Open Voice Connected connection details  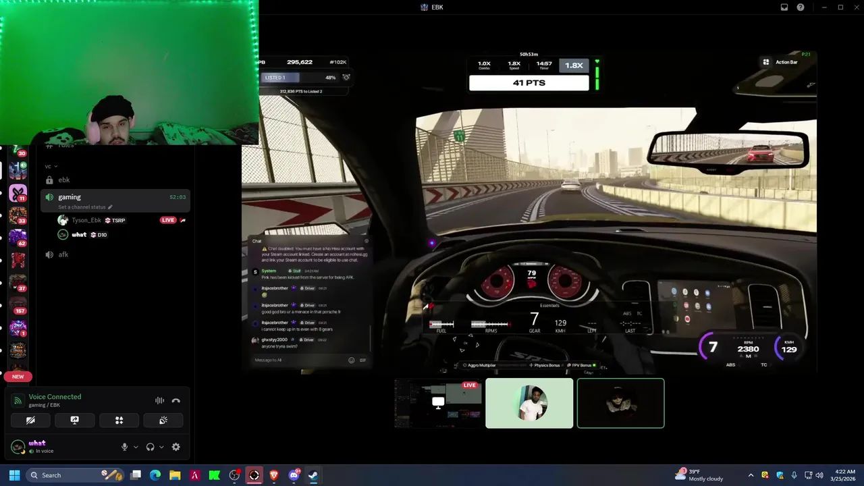click(55, 397)
